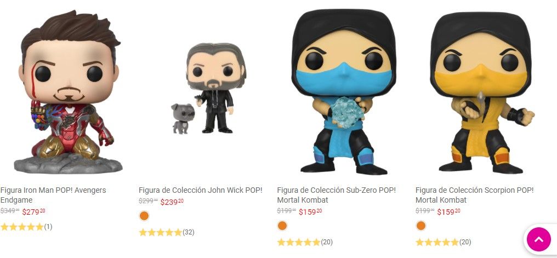Open the Iron Man POP! figure image

click(68, 92)
